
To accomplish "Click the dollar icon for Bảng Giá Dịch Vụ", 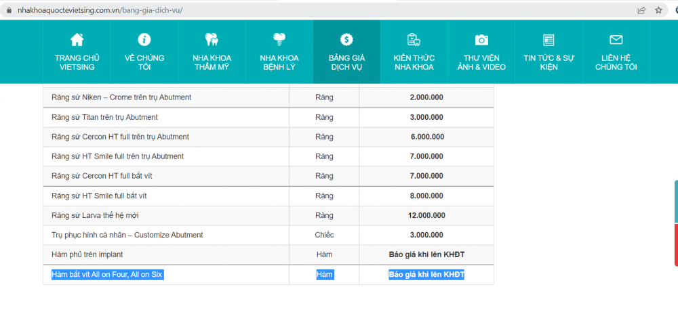I will point(346,39).
